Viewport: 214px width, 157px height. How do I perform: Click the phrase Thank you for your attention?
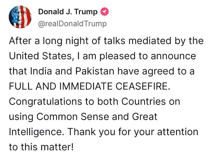pos(133,132)
